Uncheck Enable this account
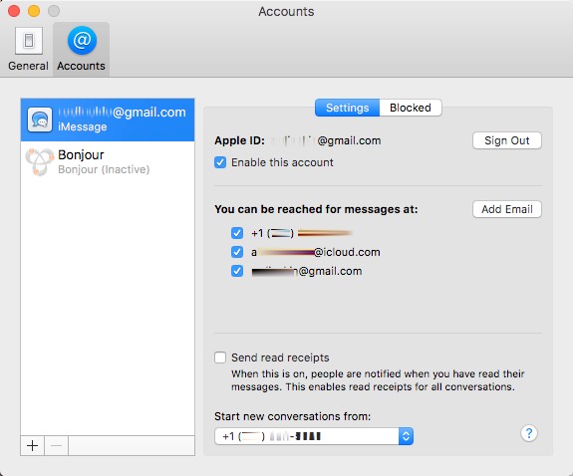This screenshot has width=573, height=476. [x=220, y=162]
